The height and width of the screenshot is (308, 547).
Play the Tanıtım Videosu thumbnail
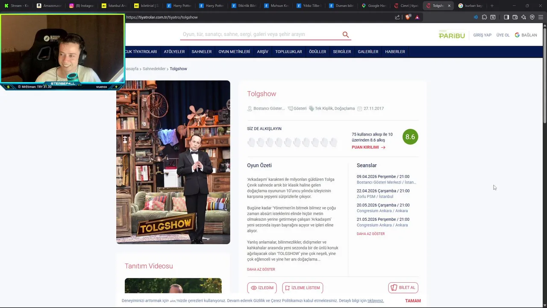coord(173,286)
